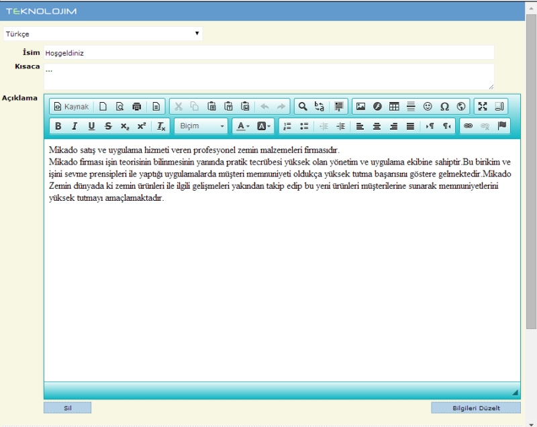Open the background color picker
The height and width of the screenshot is (427, 537).
tap(263, 126)
